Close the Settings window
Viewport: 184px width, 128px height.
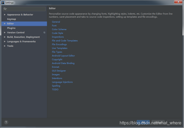tap(178, 2)
